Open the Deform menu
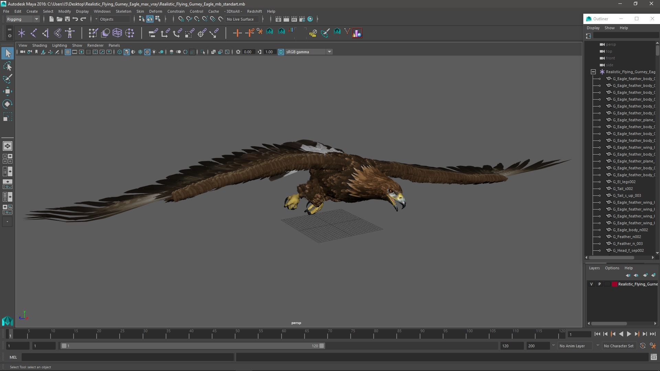The image size is (660, 371). pyautogui.click(x=155, y=11)
